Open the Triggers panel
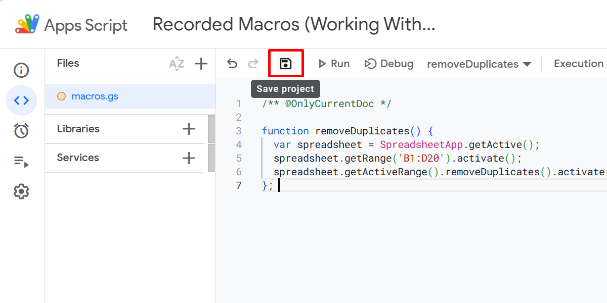Screen dimensions: 607x303 tap(21, 131)
